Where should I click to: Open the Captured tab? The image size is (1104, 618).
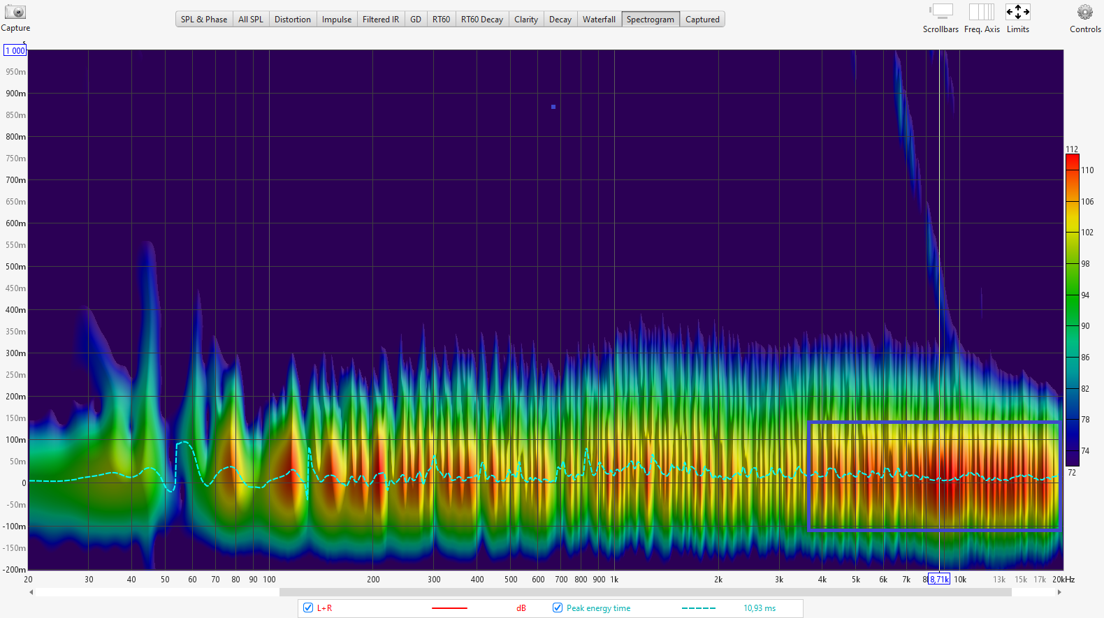point(702,20)
